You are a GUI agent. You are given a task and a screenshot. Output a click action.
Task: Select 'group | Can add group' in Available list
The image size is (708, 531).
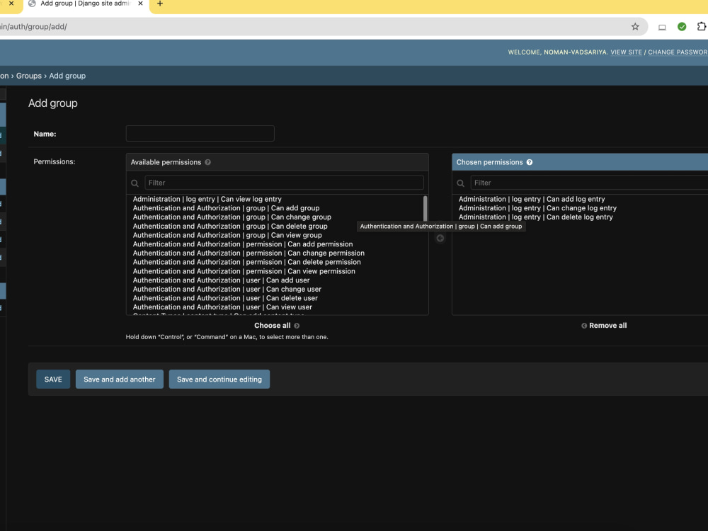pos(227,208)
